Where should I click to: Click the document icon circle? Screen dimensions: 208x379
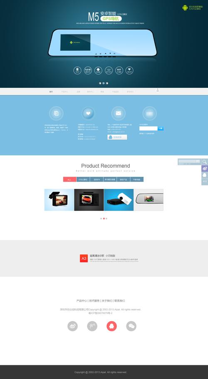pos(56,113)
